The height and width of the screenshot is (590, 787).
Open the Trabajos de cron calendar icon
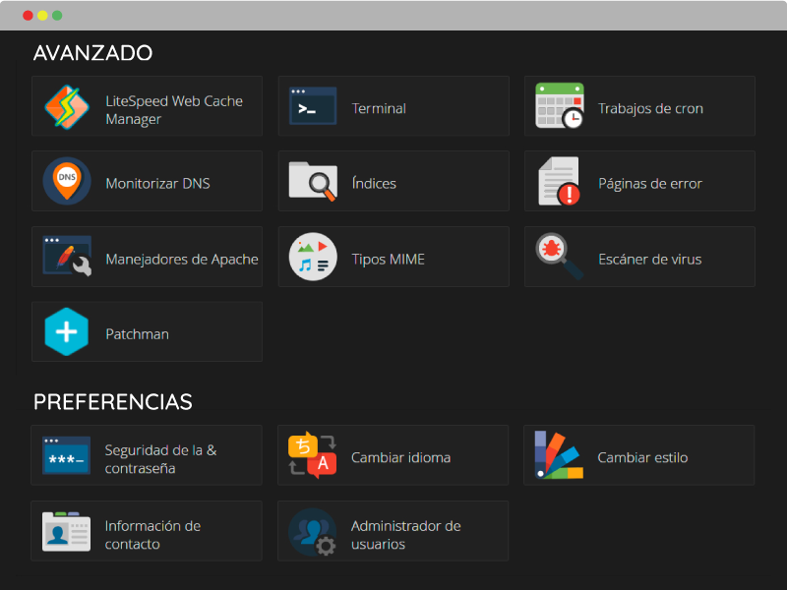click(x=559, y=106)
